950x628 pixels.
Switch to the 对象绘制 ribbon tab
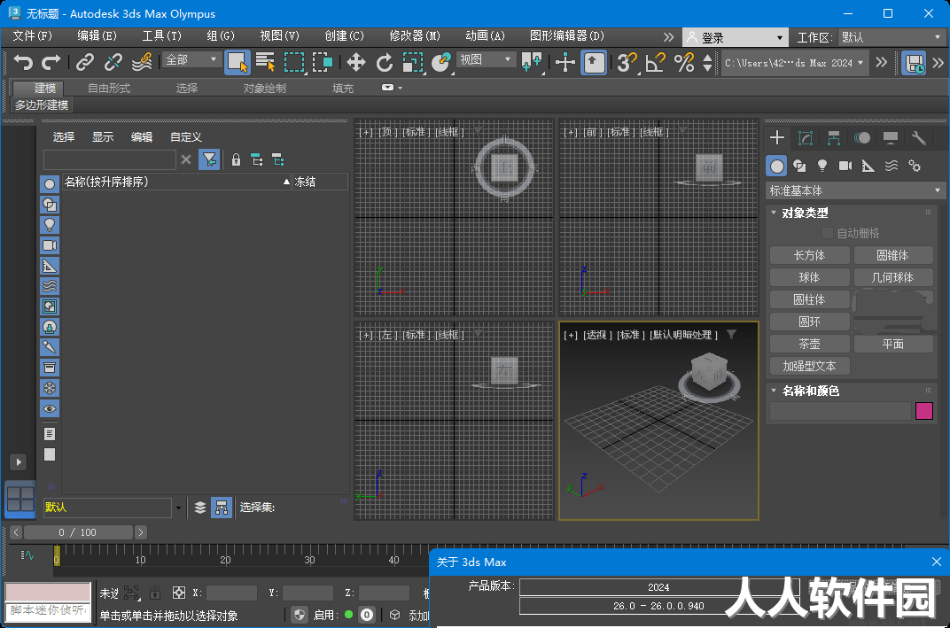click(x=265, y=89)
